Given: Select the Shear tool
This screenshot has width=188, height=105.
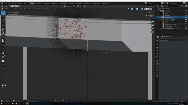Looking at the screenshot, I should coord(3,61).
